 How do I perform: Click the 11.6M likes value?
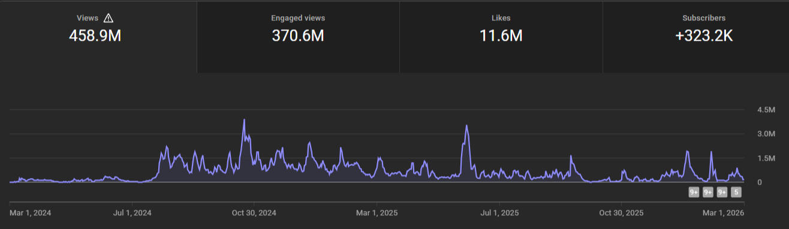(501, 36)
